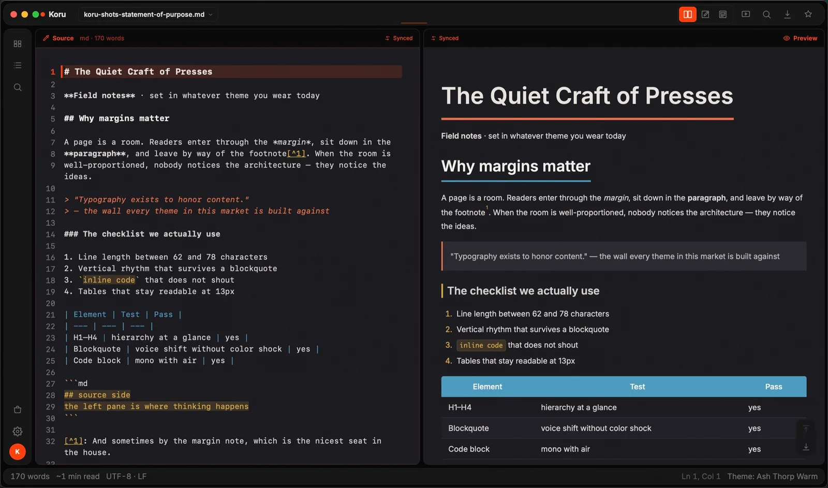Star this document as favorite
Screen dimensions: 828x488
click(808, 14)
